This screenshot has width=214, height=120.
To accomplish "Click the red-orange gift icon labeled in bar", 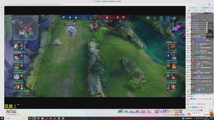I will coord(149,111).
